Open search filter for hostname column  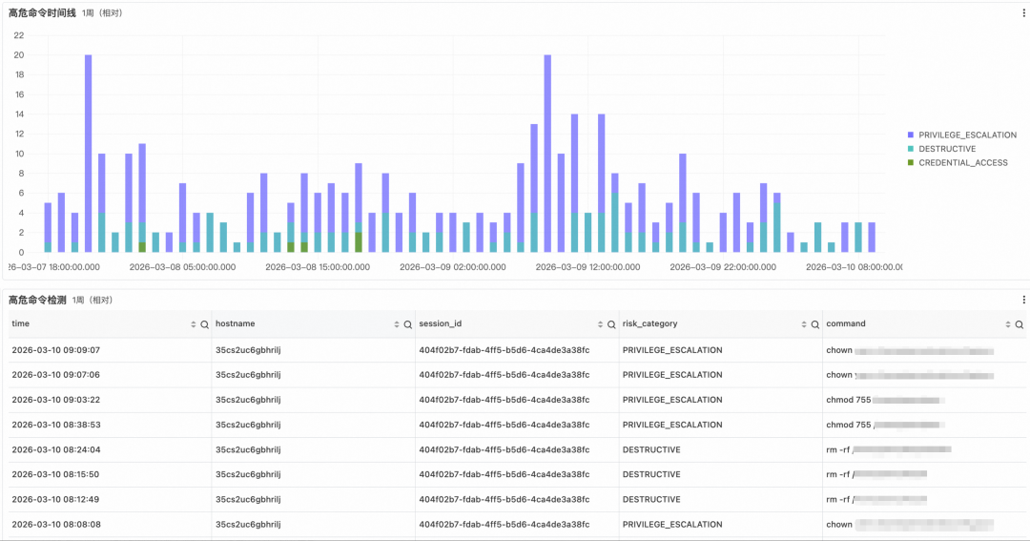pos(408,324)
